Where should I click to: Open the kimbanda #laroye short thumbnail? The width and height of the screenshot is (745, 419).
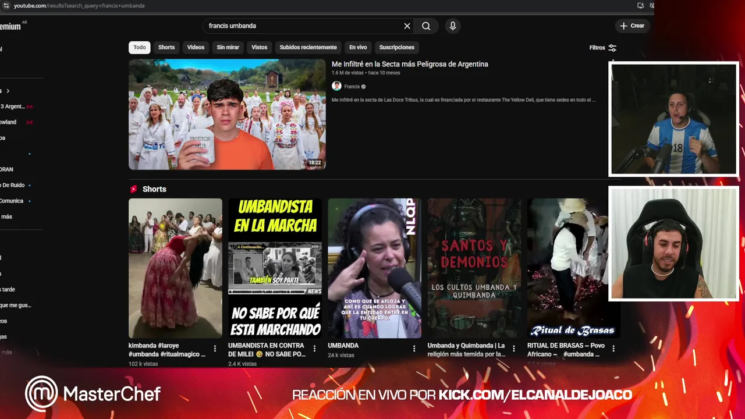175,268
